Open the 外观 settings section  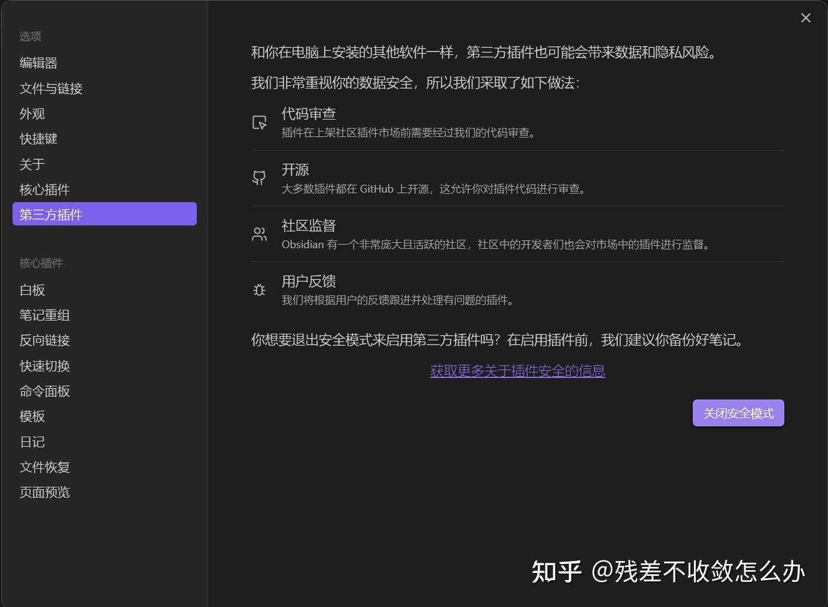pyautogui.click(x=105, y=114)
